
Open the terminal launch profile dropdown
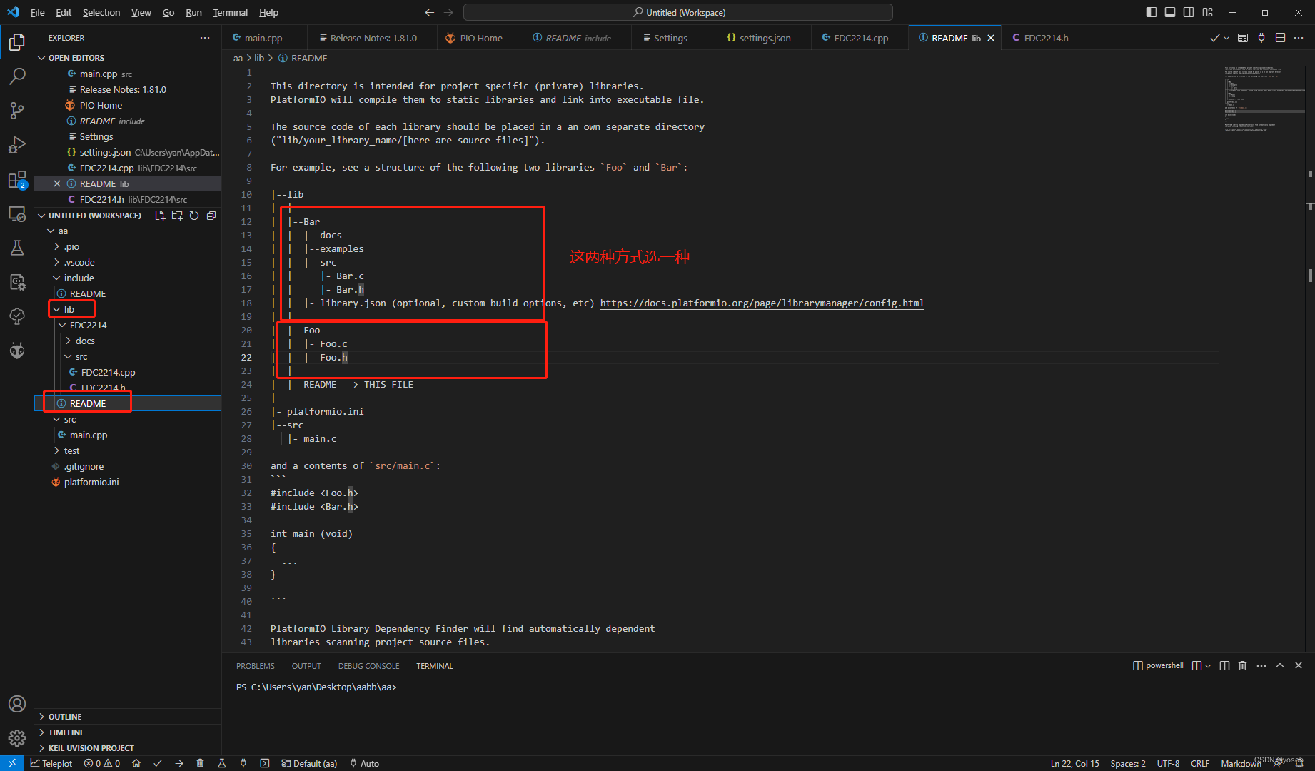click(1208, 665)
